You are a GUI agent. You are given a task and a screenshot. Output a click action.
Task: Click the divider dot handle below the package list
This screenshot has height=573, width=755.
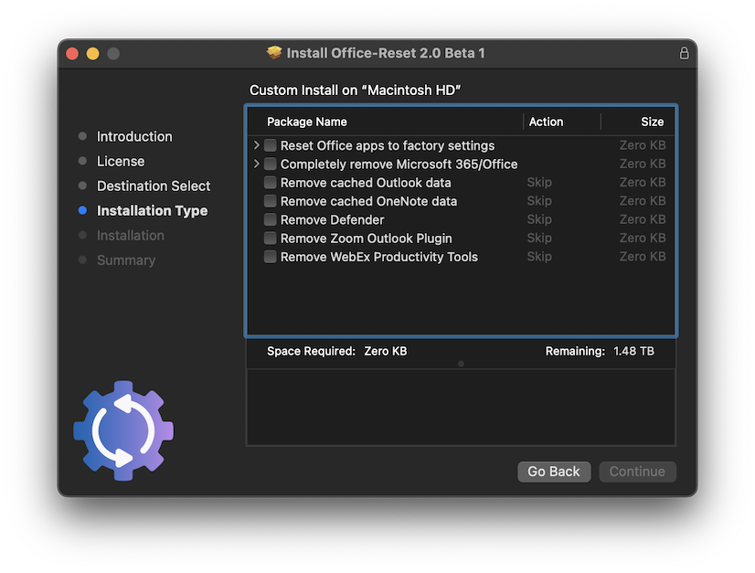tap(461, 363)
